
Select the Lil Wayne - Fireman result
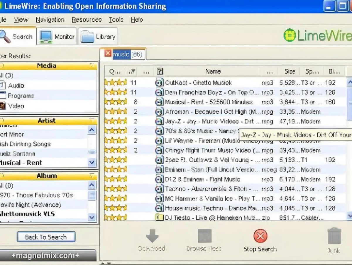point(225,141)
